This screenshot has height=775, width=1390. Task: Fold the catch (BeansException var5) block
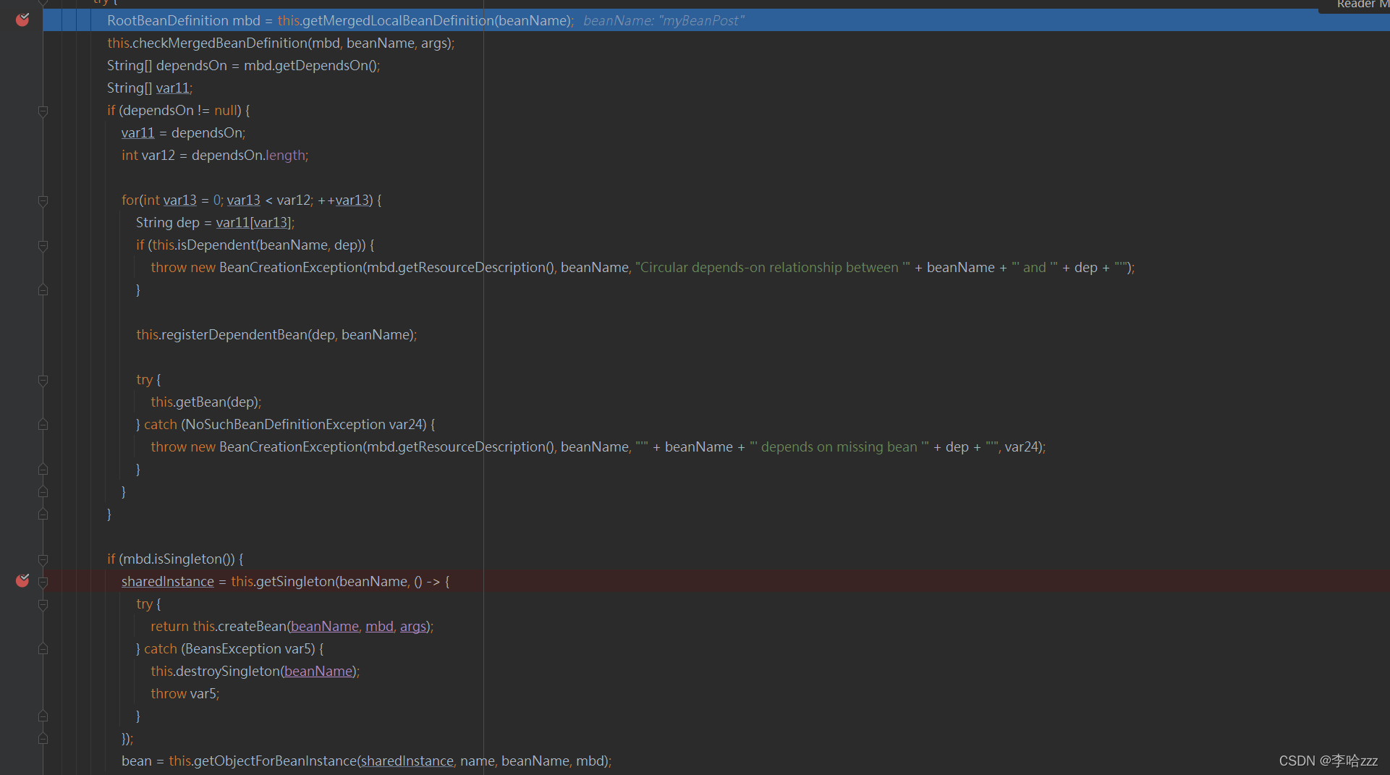pos(43,649)
